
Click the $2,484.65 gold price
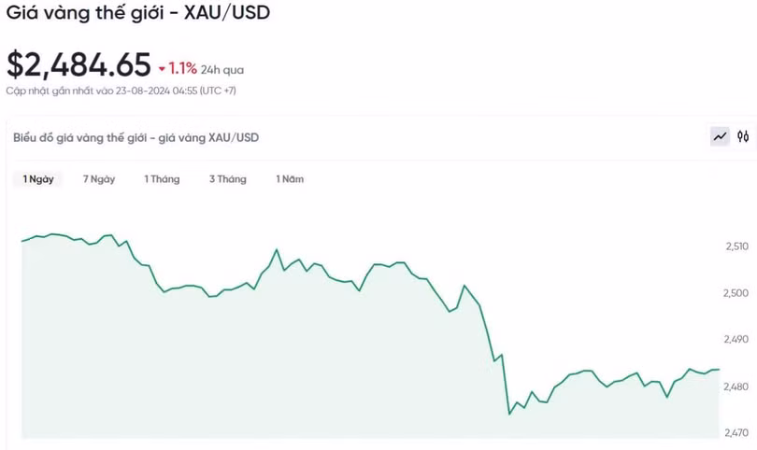click(x=79, y=64)
